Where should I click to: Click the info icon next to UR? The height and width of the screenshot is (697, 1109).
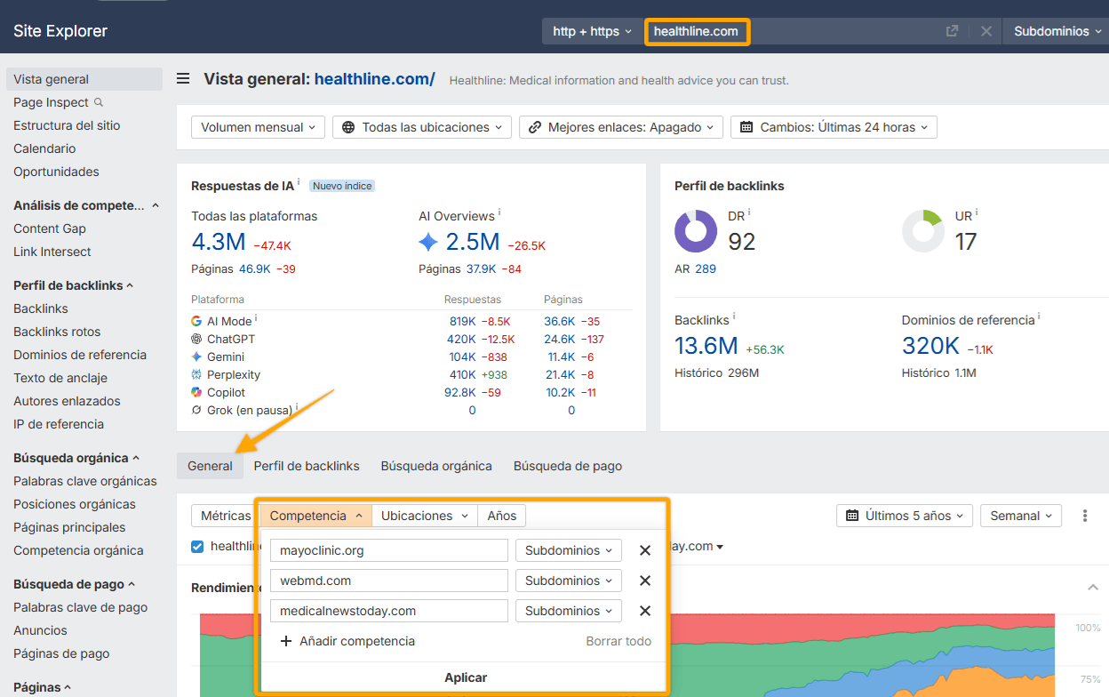point(977,212)
